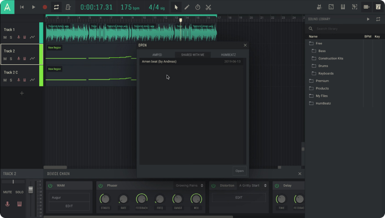The width and height of the screenshot is (385, 218).
Task: Click the add track plus icon
Action: pyautogui.click(x=21, y=93)
